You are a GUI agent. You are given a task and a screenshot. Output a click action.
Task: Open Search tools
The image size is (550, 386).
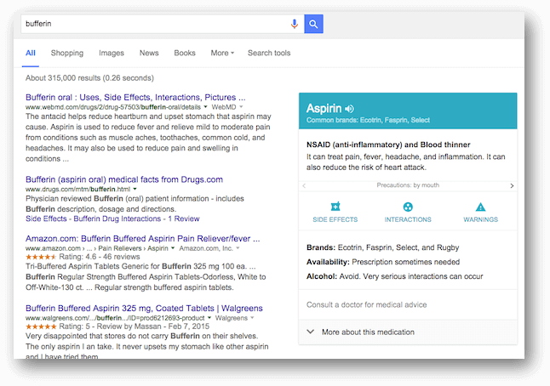click(x=269, y=53)
